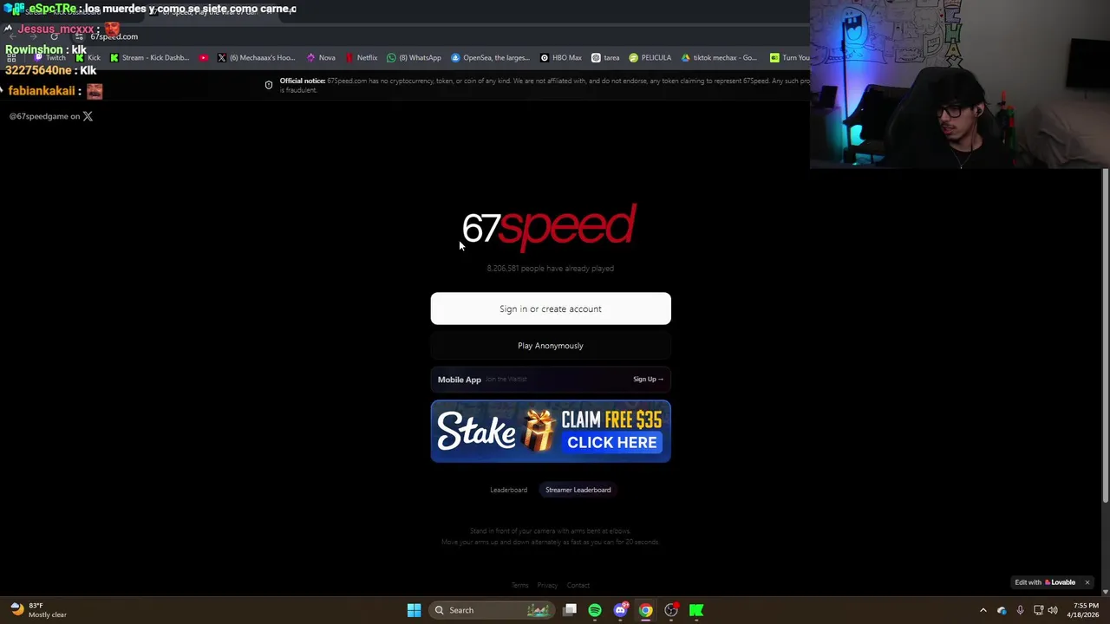Open Task View on the taskbar
Viewport: 1110px width, 624px height.
(x=570, y=610)
